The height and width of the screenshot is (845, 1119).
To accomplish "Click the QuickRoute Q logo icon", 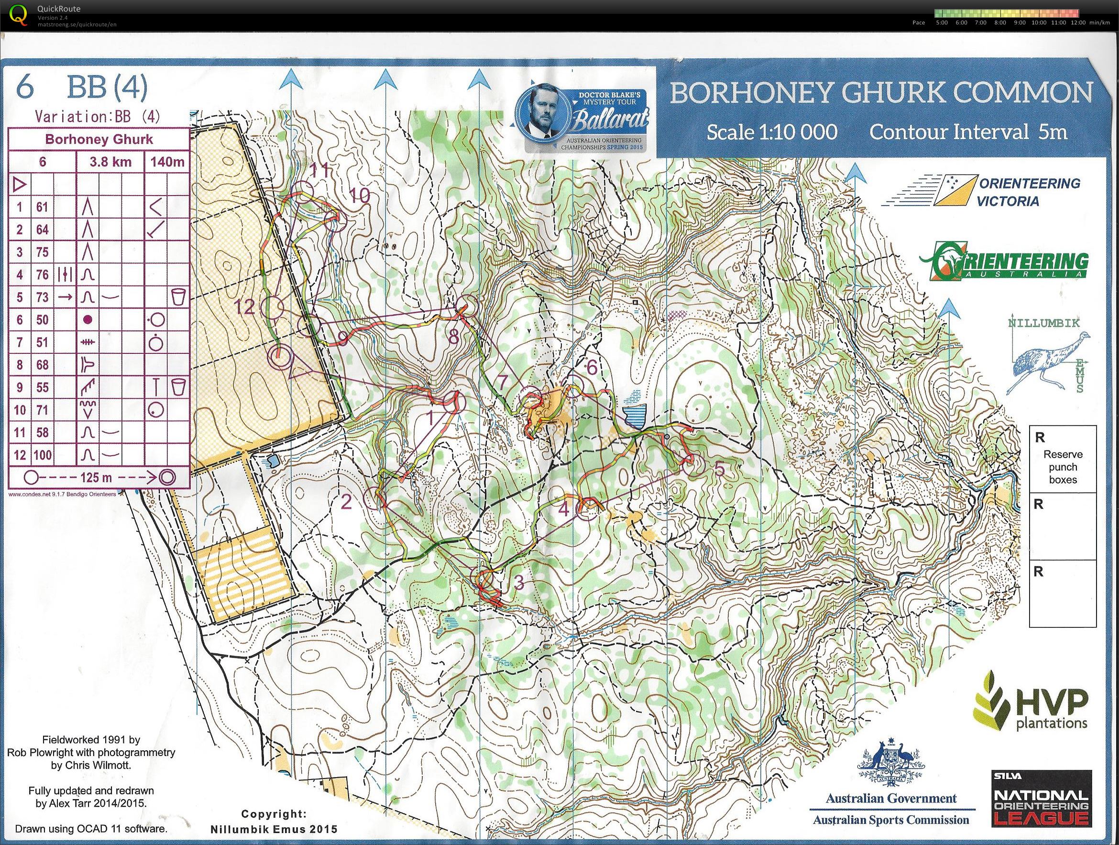I will point(19,14).
